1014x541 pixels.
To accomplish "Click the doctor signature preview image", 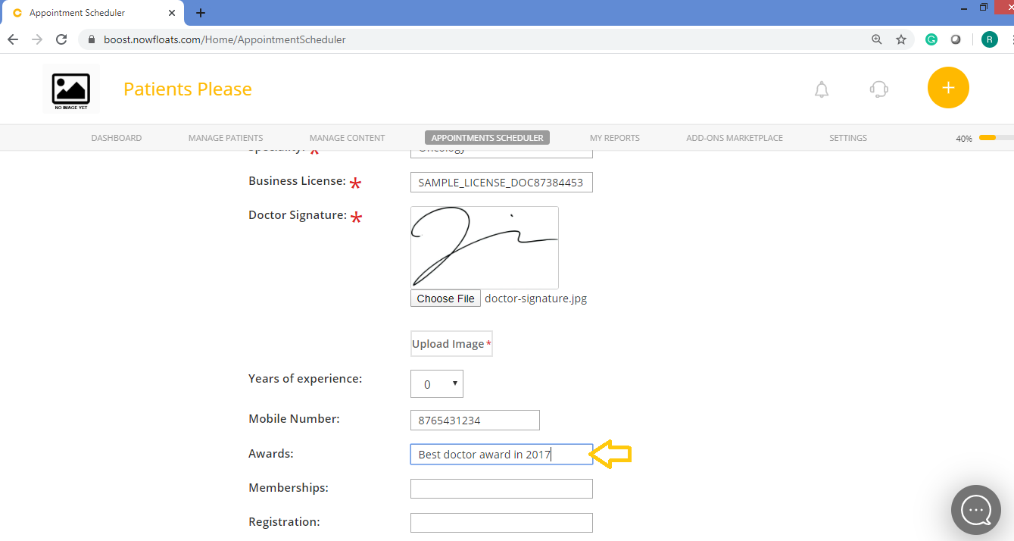I will (485, 248).
